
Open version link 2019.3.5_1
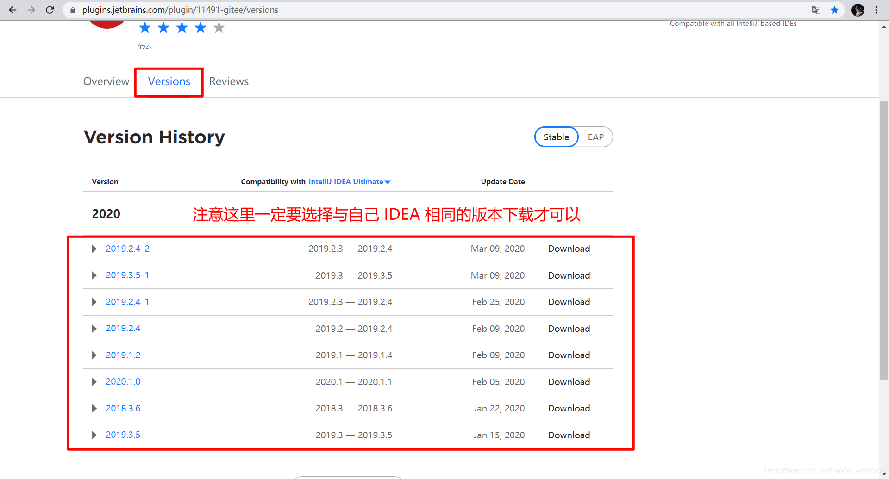127,275
